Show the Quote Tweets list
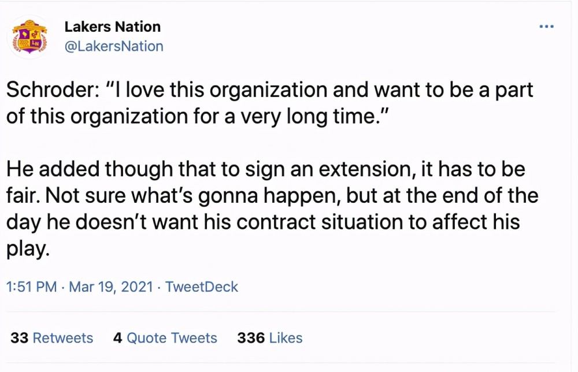Image resolution: width=578 pixels, height=372 pixels. [172, 338]
